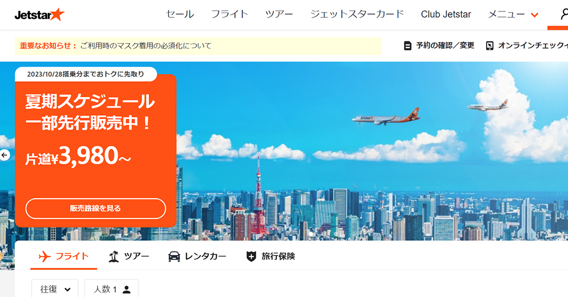Open the セール menu item

click(x=180, y=15)
